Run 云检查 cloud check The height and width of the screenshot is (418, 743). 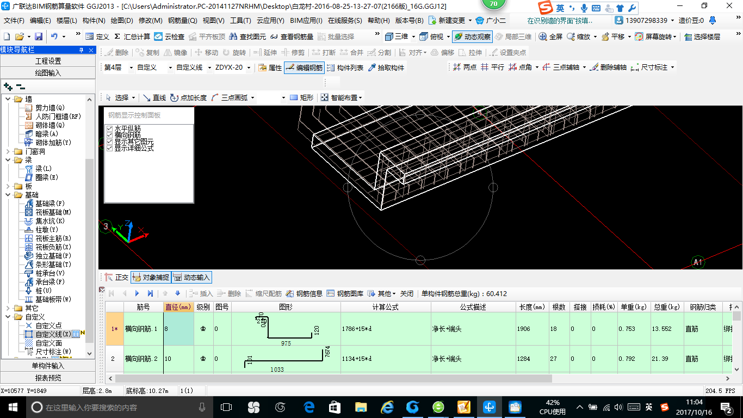(169, 36)
